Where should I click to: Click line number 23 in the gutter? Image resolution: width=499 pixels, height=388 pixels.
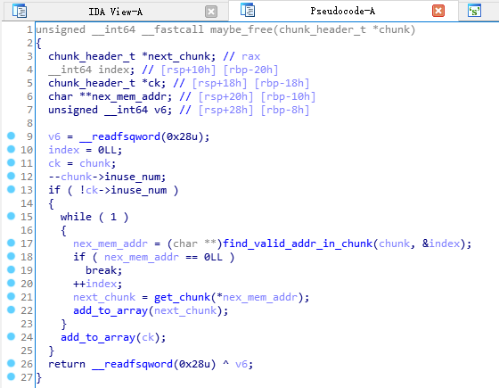click(x=27, y=324)
